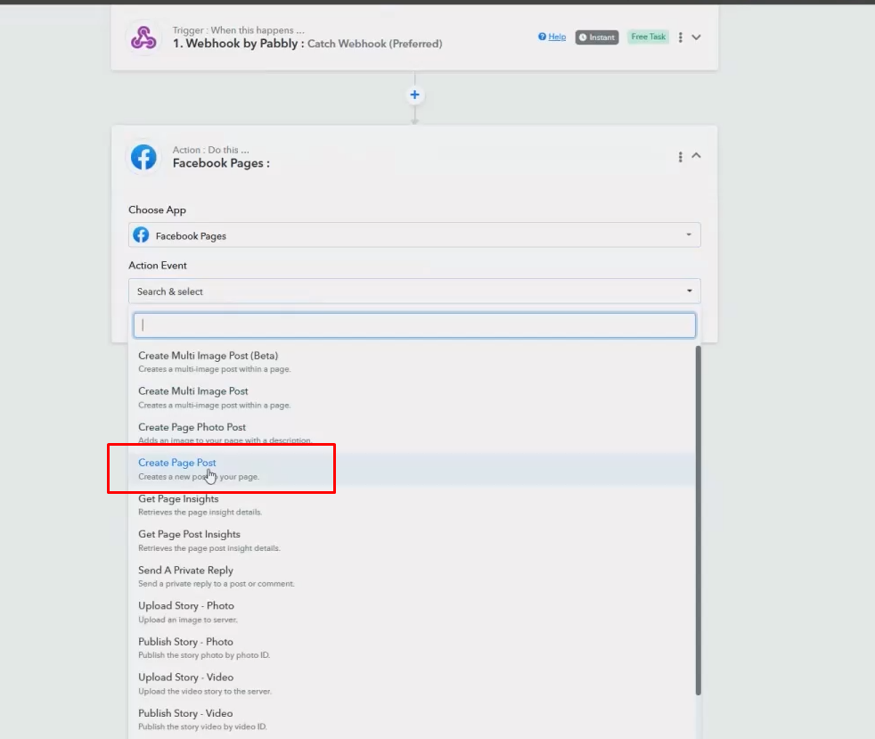
Task: Click the Facebook Pages action step title
Action: (x=221, y=163)
